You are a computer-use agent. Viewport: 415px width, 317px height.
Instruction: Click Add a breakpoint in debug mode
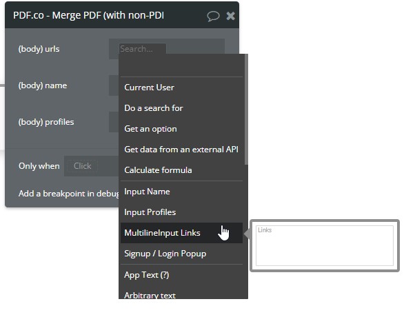click(68, 194)
